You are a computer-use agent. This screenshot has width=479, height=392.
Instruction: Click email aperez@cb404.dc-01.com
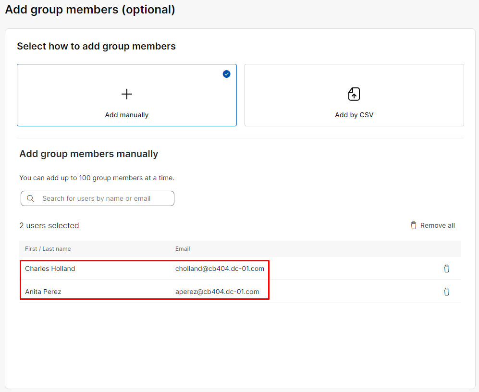pos(217,292)
